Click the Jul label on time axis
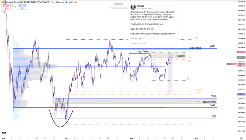This screenshot has width=246, height=140. pos(66,138)
